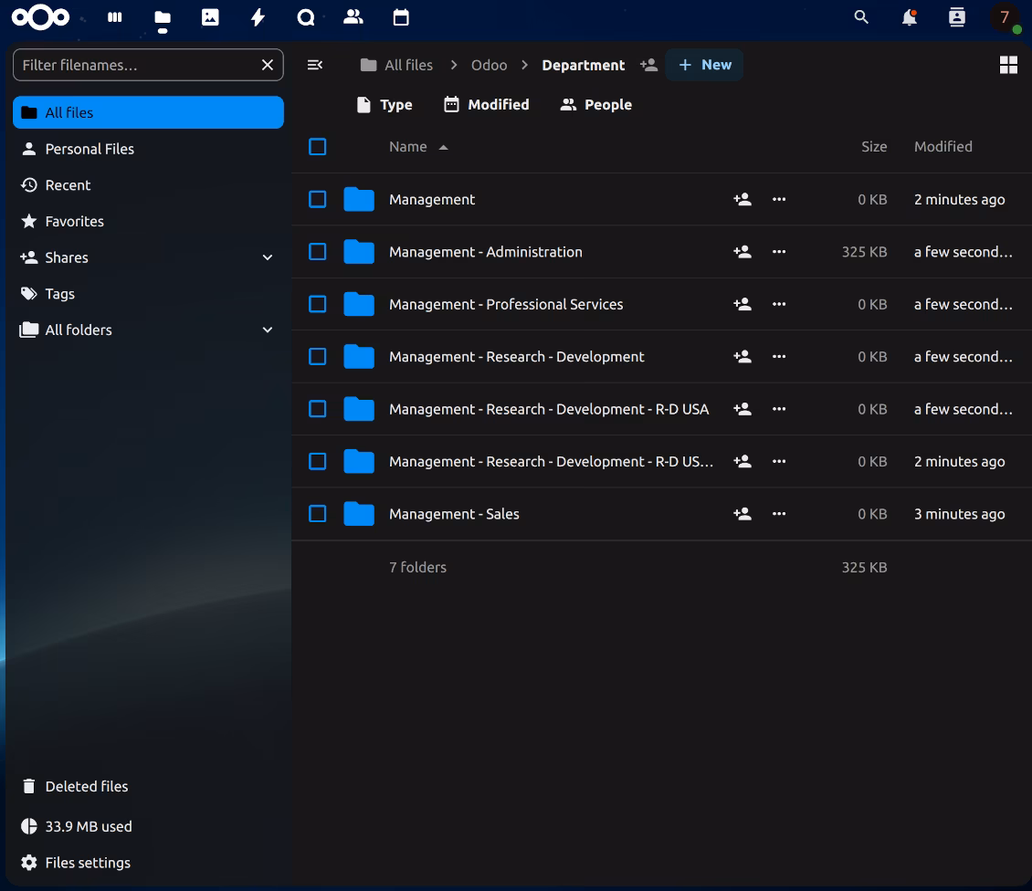1032x891 pixels.
Task: Open the Management folder thumbnail icon
Action: coord(359,199)
